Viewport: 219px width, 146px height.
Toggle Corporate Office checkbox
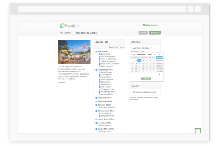coord(96,98)
